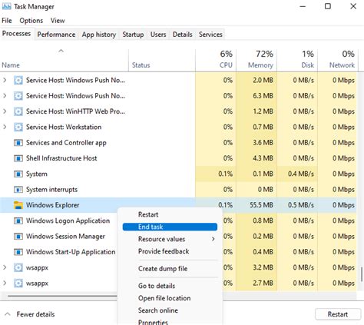Click the Windows Explorer folder icon
364x325 pixels.
pyautogui.click(x=18, y=205)
